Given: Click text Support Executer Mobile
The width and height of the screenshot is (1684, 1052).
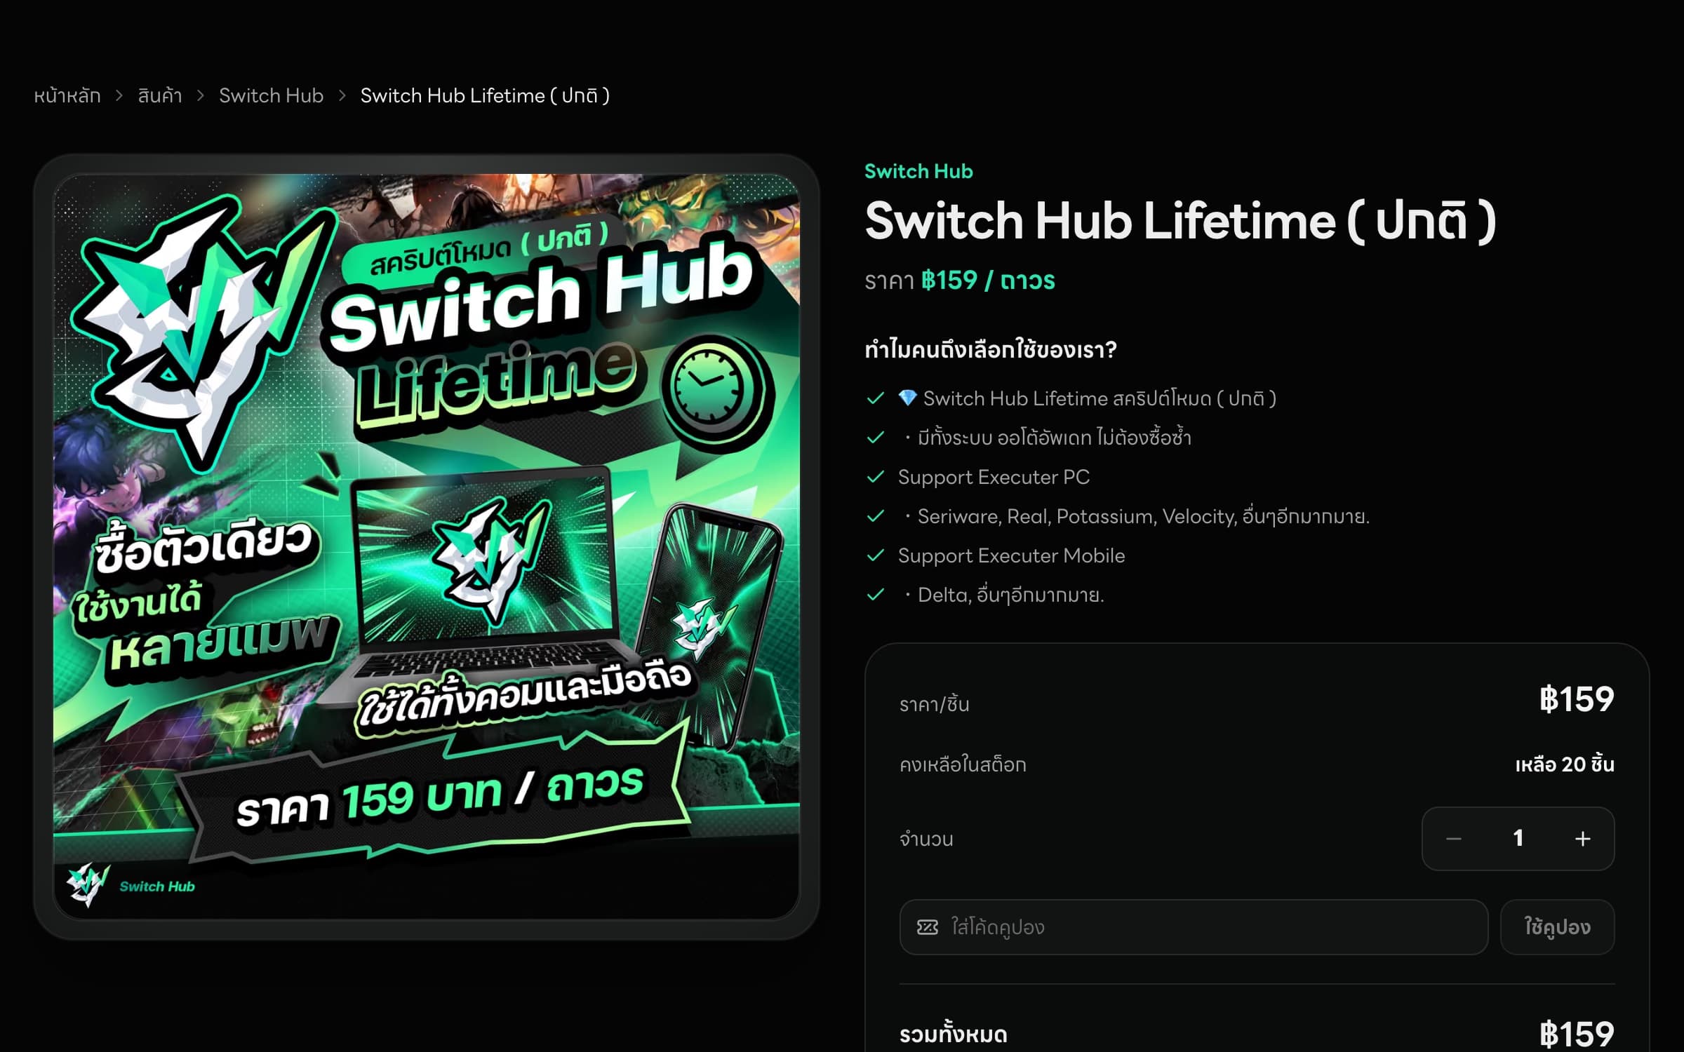Looking at the screenshot, I should pos(1011,555).
